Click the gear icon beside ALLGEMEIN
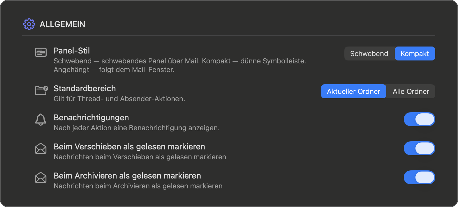The width and height of the screenshot is (458, 207). pos(29,24)
